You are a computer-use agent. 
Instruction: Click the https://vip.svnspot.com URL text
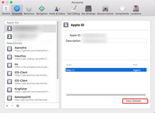pos(32,67)
